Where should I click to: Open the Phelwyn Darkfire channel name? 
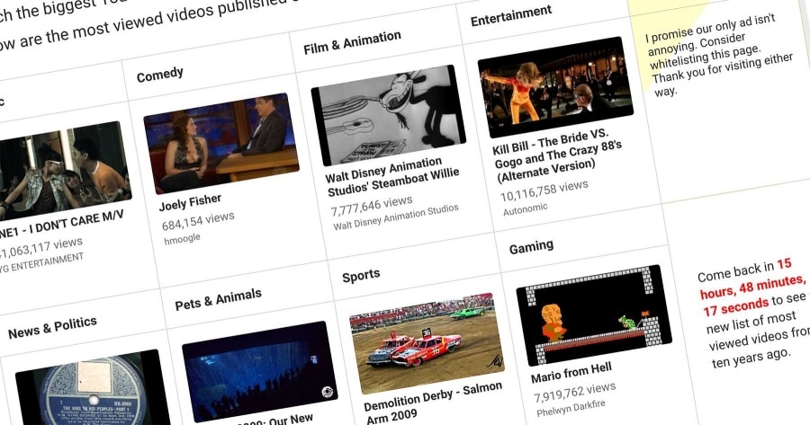[x=569, y=406]
